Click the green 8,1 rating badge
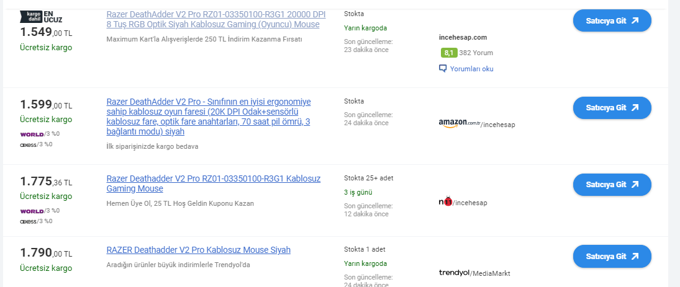This screenshot has width=680, height=287. (448, 53)
